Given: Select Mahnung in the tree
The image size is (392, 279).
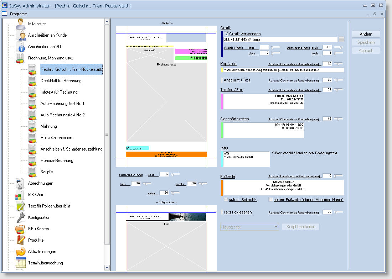Looking at the screenshot, I should pos(48,126).
